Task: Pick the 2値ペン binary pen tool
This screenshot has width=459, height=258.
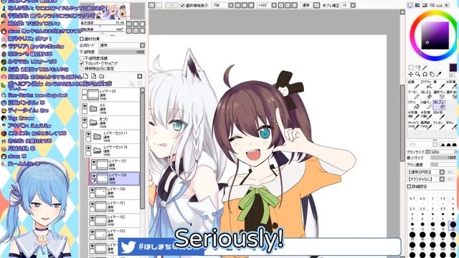Action: tap(425, 105)
